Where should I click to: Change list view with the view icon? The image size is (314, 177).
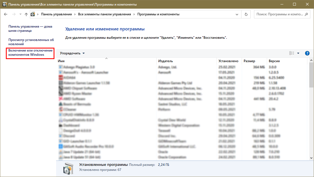click(x=292, y=53)
